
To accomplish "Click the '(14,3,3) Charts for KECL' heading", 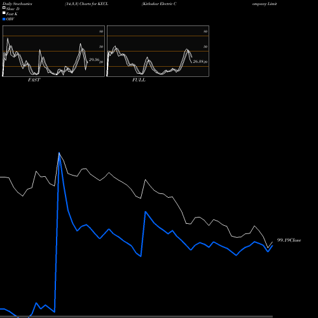I will pos(86,4).
